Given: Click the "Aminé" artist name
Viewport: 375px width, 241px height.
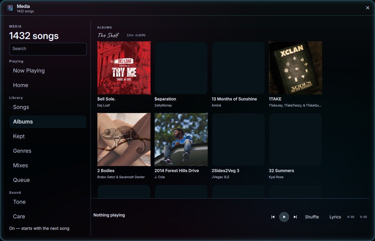Looking at the screenshot, I should click(x=216, y=106).
